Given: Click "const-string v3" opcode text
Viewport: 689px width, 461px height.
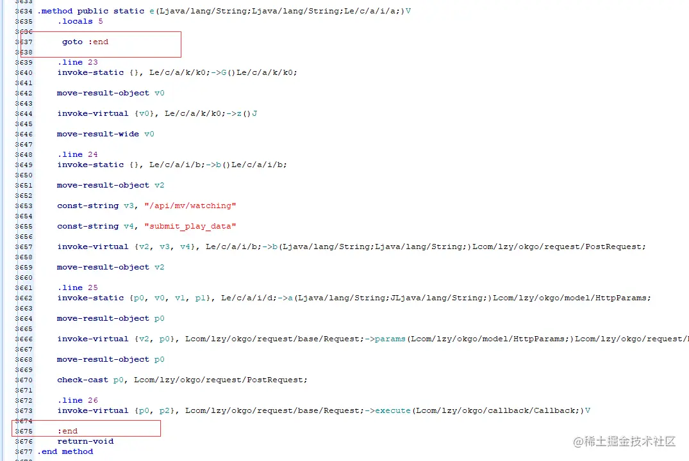Looking at the screenshot, I should click(x=95, y=206).
